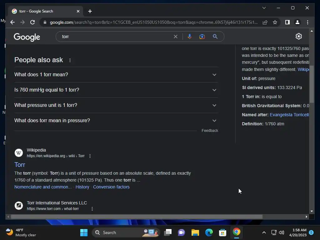The width and height of the screenshot is (320, 240).
Task: Expand 'Is 760 mmHg equal to 1 torr?'
Action: click(x=116, y=90)
